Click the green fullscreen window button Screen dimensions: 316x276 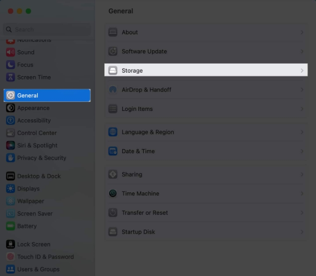click(x=28, y=11)
